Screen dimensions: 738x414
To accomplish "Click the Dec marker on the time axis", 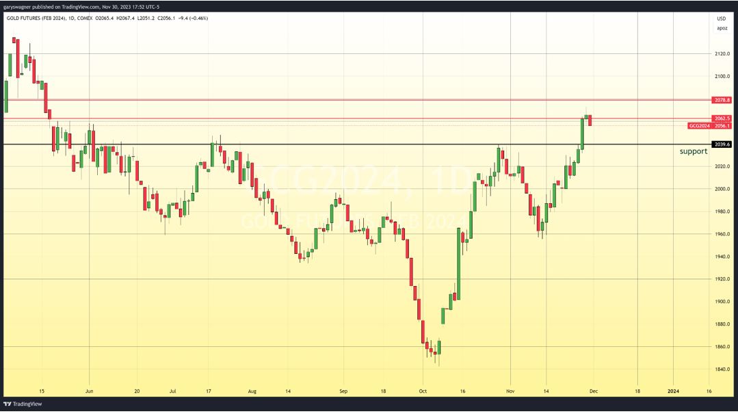I will click(x=593, y=391).
